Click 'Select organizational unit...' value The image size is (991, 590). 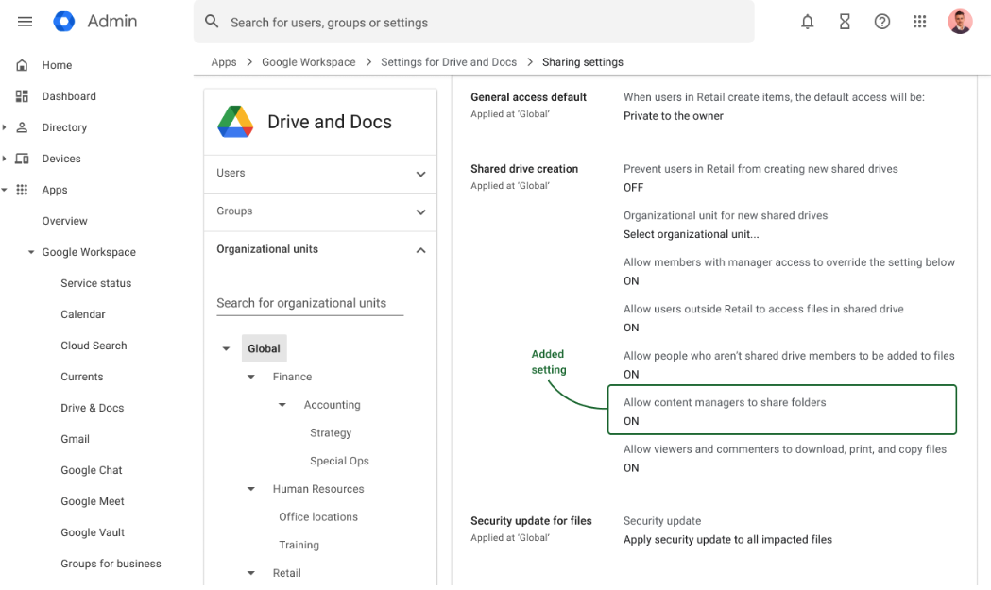(692, 234)
